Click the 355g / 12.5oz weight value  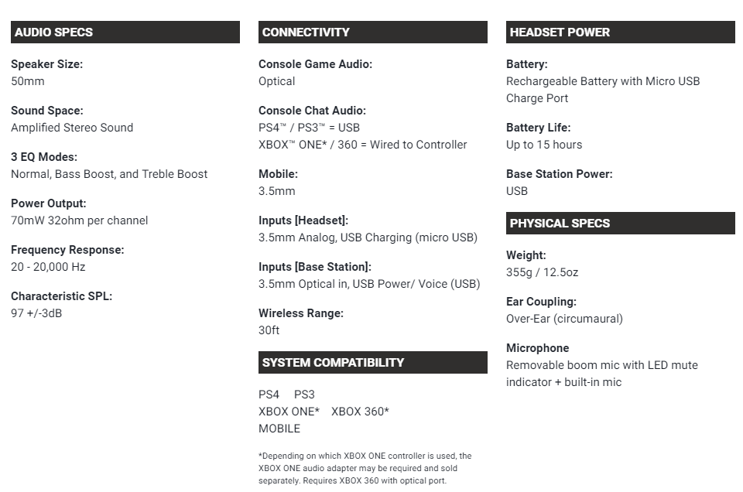(542, 272)
